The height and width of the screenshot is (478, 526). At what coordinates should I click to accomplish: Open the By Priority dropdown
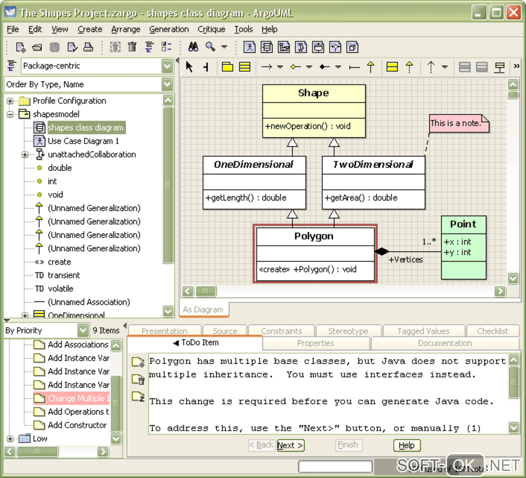pyautogui.click(x=83, y=330)
